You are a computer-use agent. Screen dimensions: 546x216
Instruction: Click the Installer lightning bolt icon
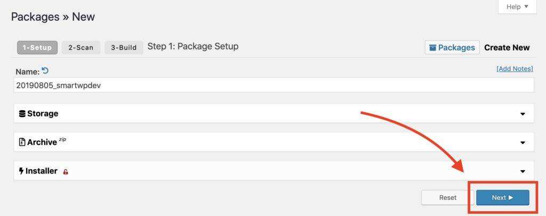click(x=21, y=171)
